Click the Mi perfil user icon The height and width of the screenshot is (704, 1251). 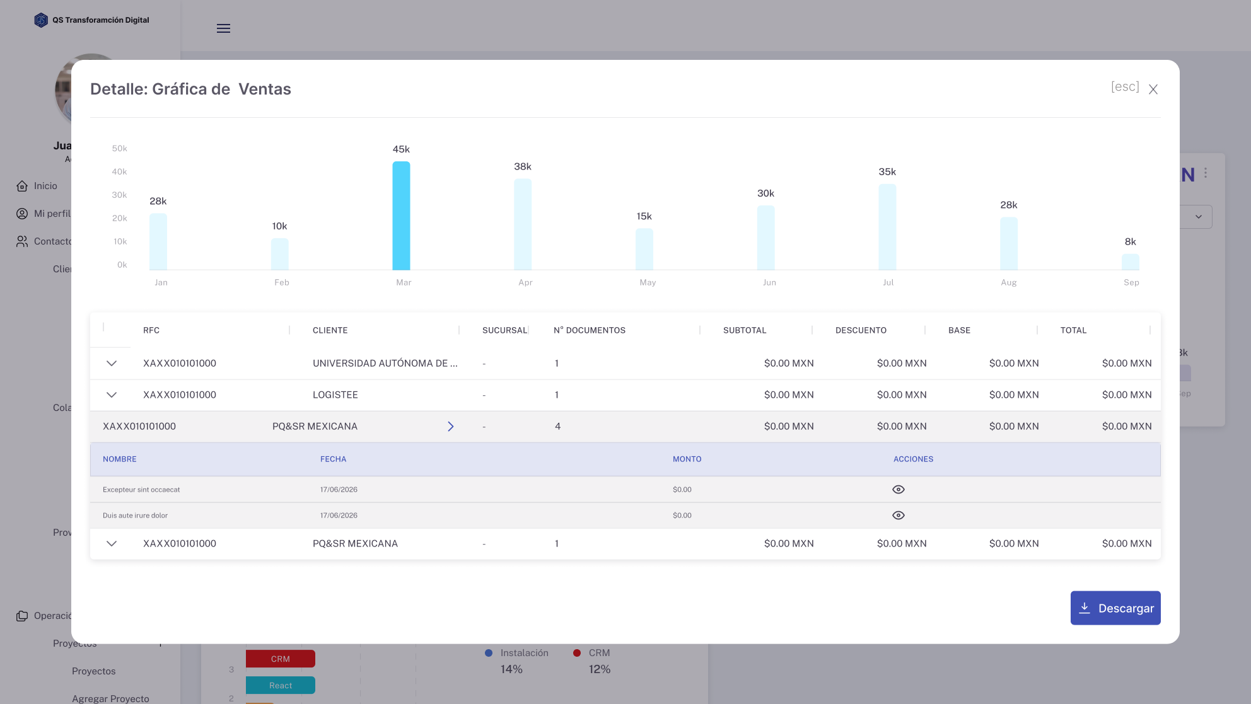point(22,214)
